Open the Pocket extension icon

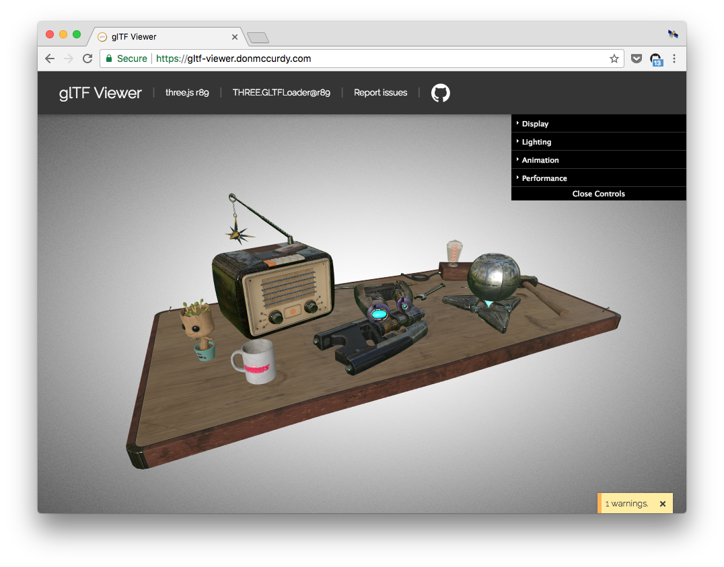pos(637,59)
